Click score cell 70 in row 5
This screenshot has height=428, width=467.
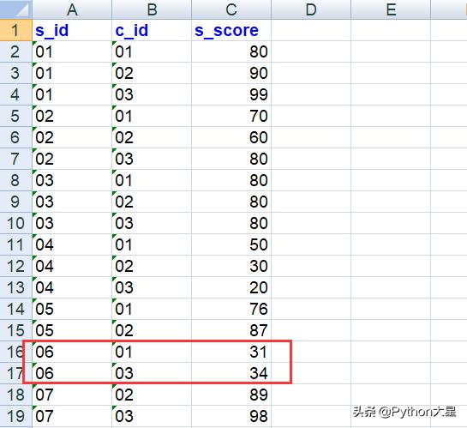231,116
